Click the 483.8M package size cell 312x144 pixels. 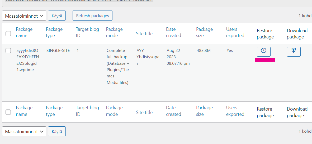tap(204, 51)
